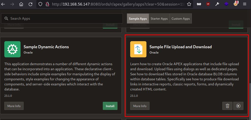Image resolution: width=251 pixels, height=120 pixels.
Task: Select the Sample Apps tab
Action: coord(138,18)
